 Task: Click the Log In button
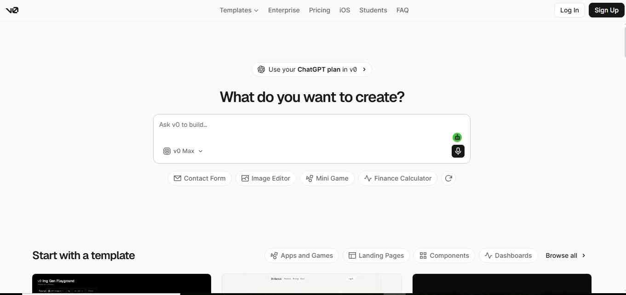(x=569, y=10)
